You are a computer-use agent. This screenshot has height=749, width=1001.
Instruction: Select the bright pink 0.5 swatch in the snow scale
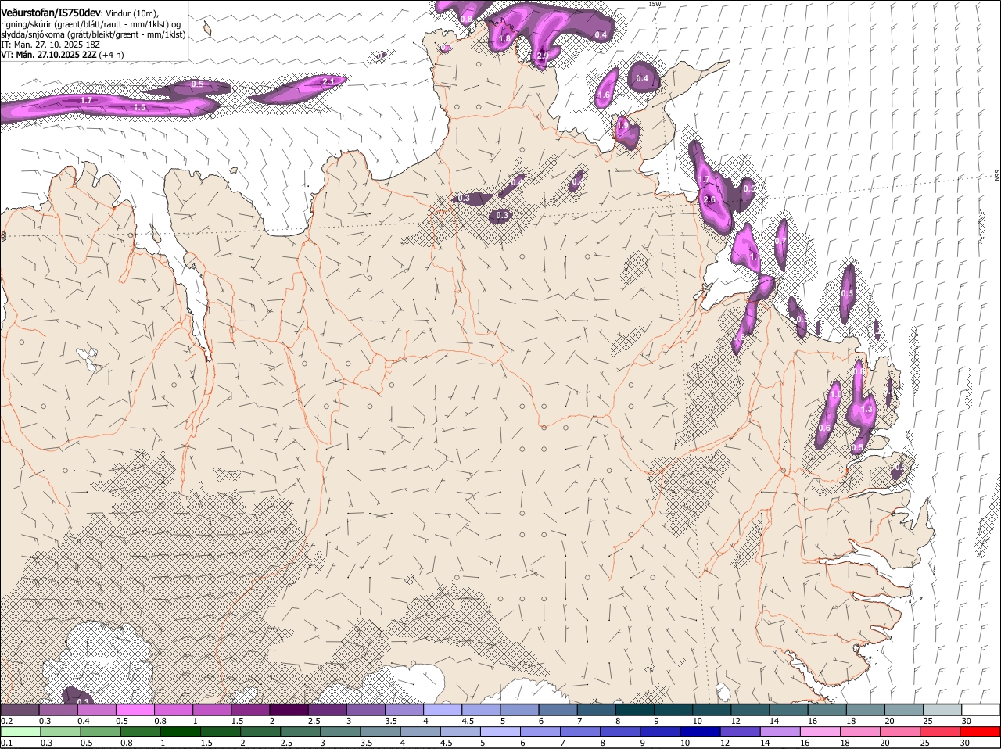(x=135, y=710)
